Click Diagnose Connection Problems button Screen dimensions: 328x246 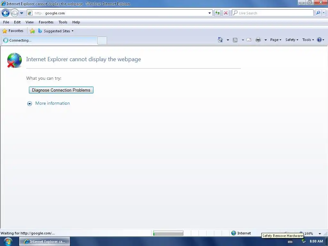tap(61, 90)
